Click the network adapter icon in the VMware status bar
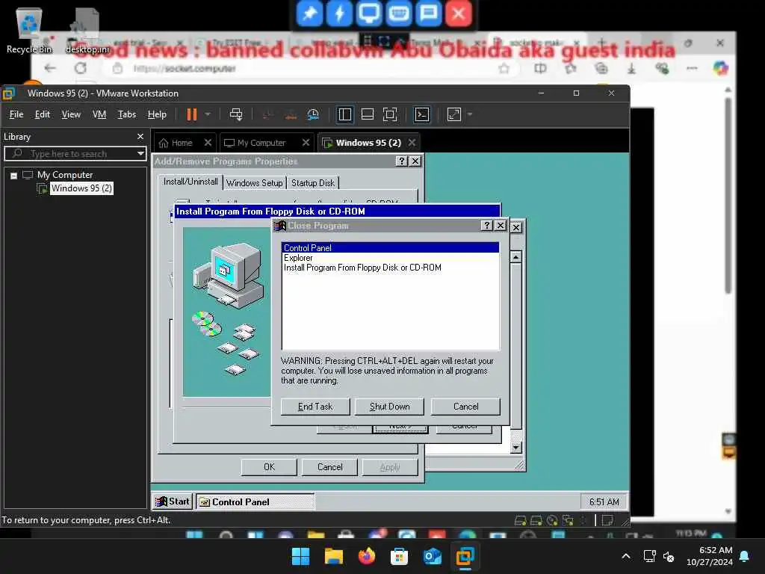 (568, 521)
